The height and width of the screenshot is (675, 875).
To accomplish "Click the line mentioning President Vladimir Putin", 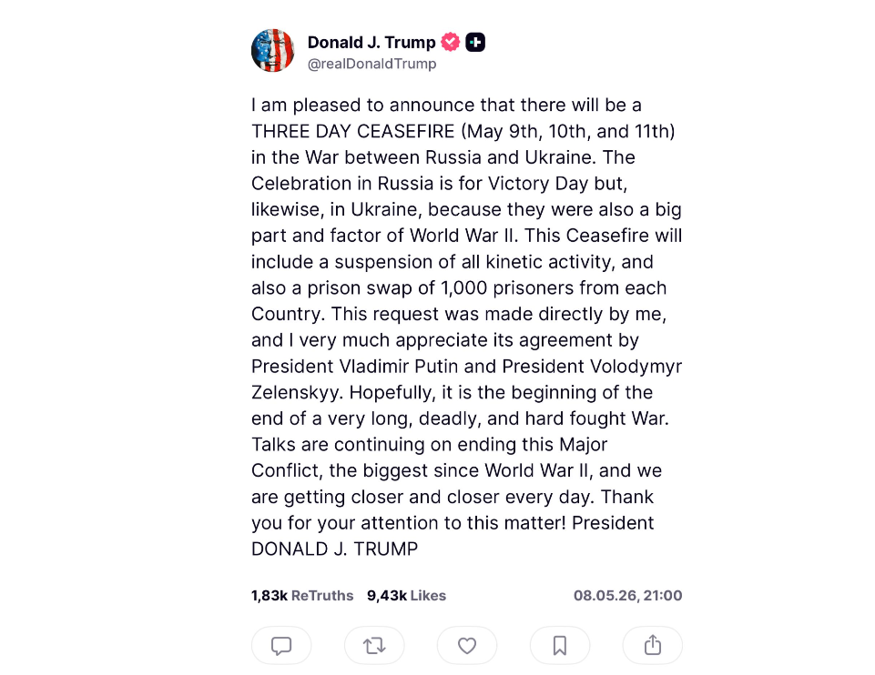I will pyautogui.click(x=466, y=367).
